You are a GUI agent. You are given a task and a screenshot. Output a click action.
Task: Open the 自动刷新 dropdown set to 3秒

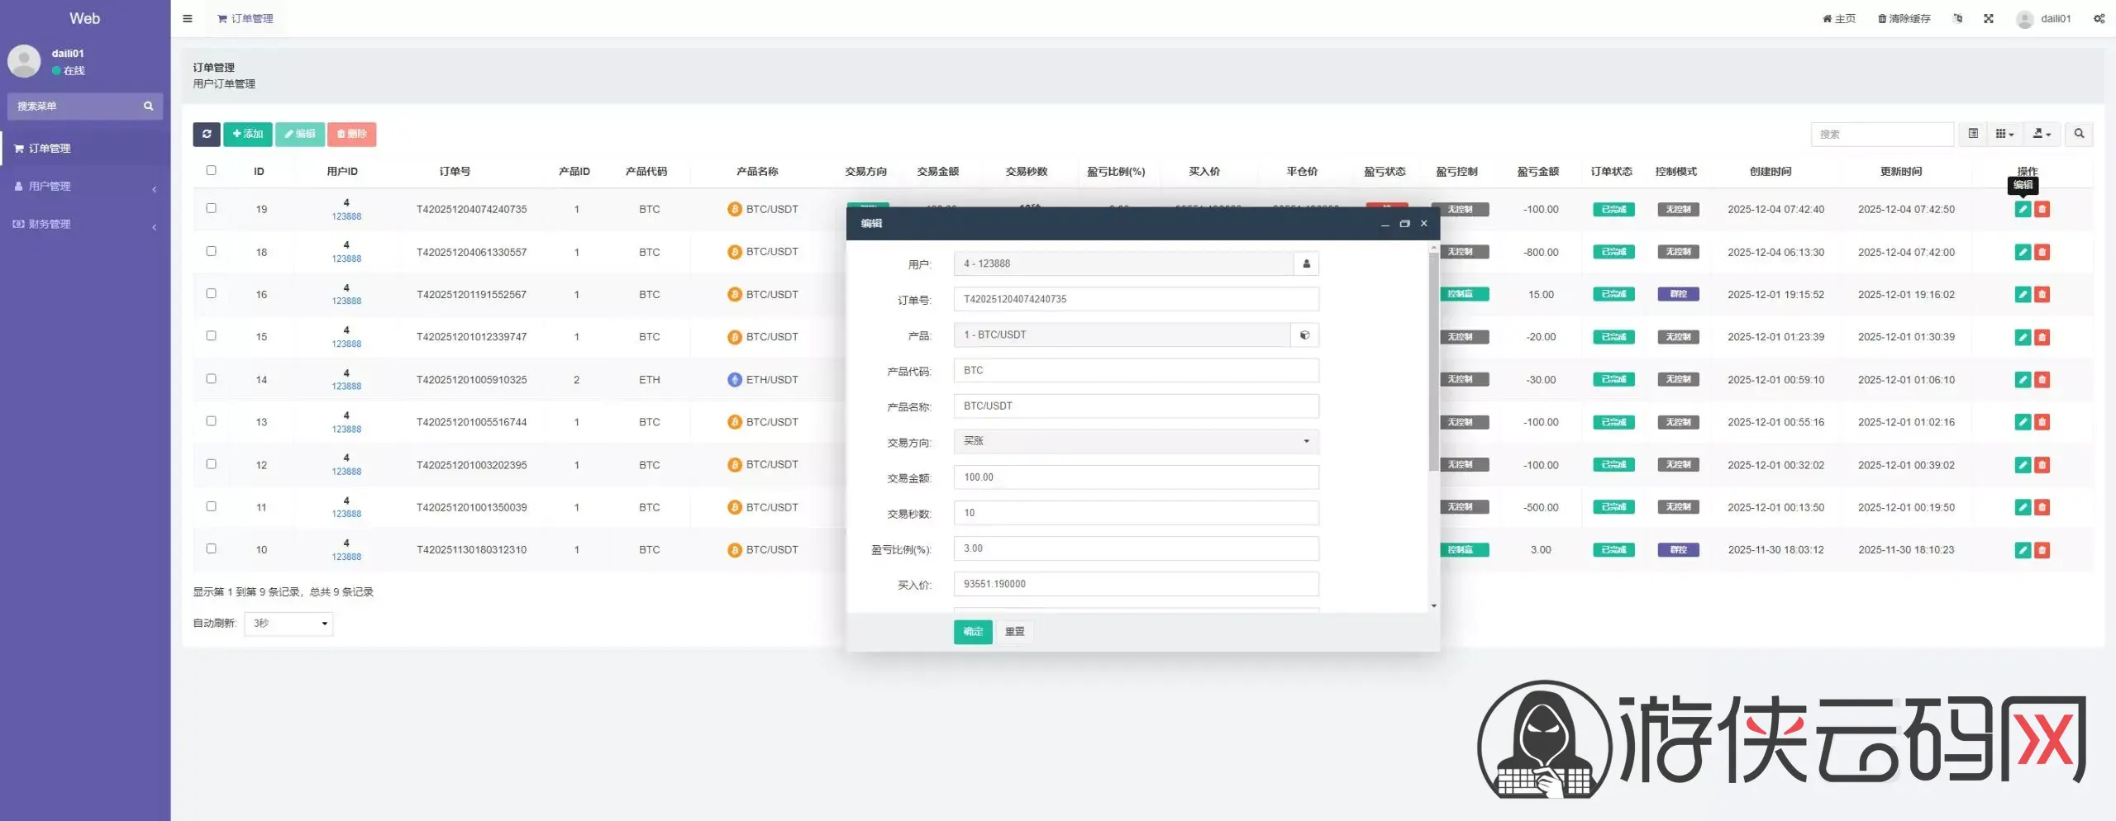pyautogui.click(x=288, y=624)
